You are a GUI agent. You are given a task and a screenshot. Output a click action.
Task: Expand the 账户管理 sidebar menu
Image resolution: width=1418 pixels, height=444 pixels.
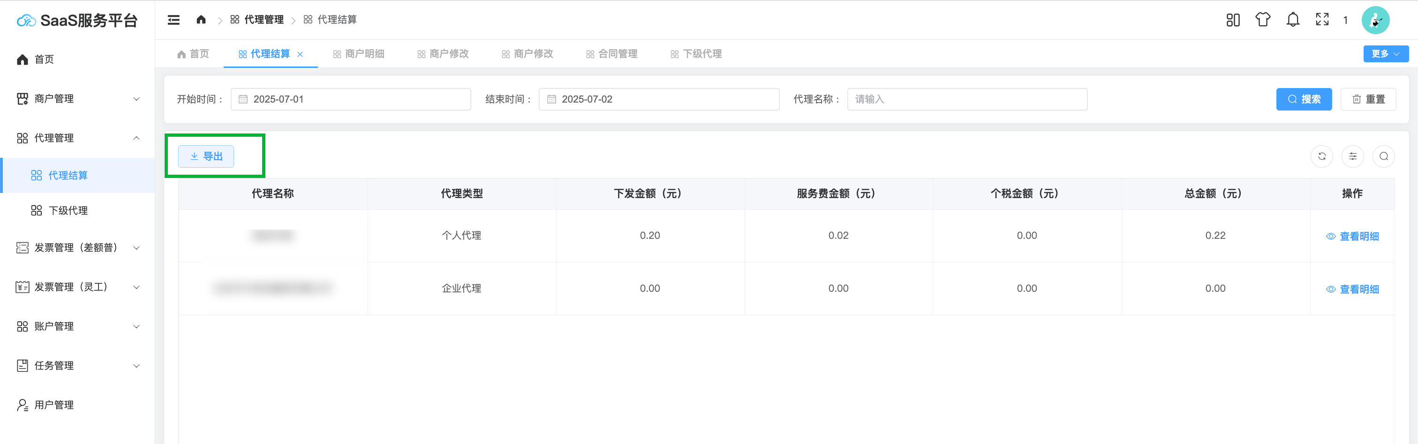point(77,326)
